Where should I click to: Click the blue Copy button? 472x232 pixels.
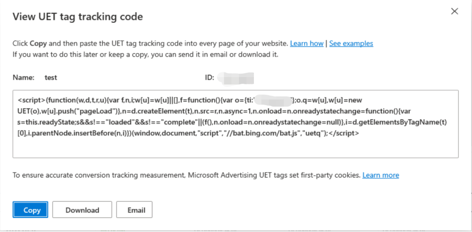tap(30, 210)
